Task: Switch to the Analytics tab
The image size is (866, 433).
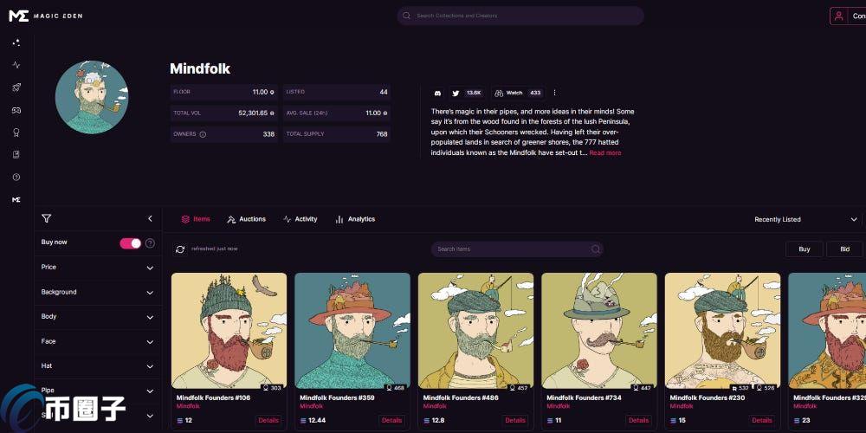Action: (355, 219)
